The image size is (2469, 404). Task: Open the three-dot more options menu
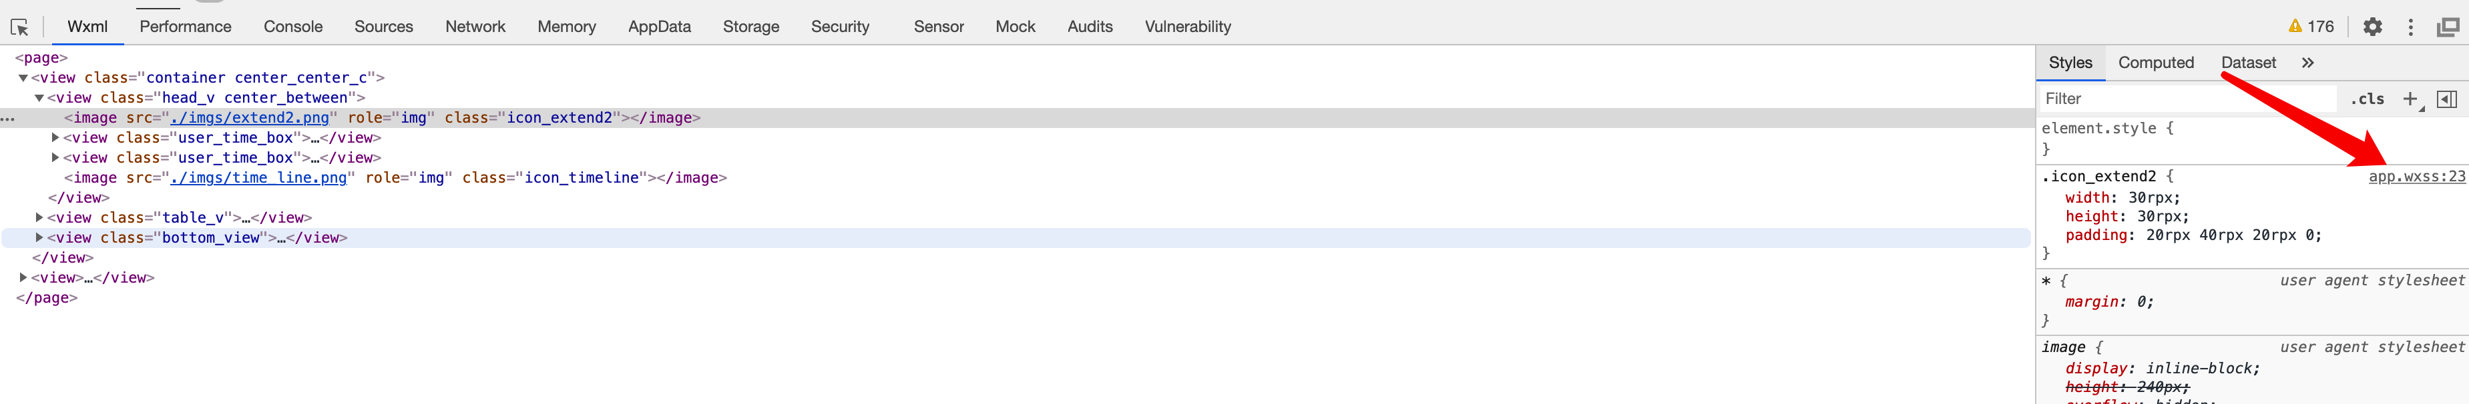[2410, 27]
